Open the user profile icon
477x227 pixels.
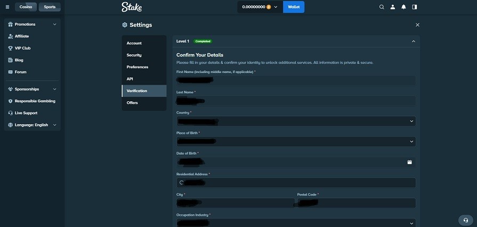(x=393, y=7)
